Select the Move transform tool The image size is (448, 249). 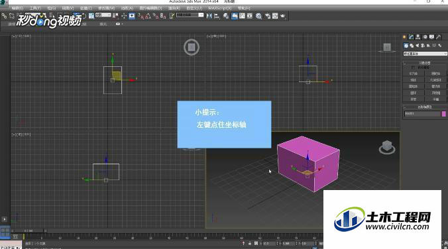(124, 16)
